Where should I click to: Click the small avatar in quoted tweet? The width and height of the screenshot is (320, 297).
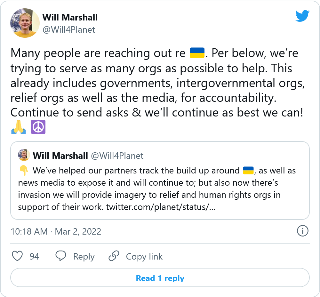tap(24, 155)
